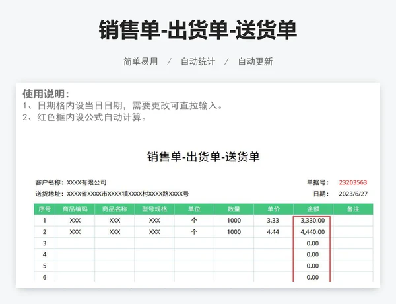396x304 pixels.
Task: Select quantity 1000 in row 2
Action: click(x=234, y=232)
